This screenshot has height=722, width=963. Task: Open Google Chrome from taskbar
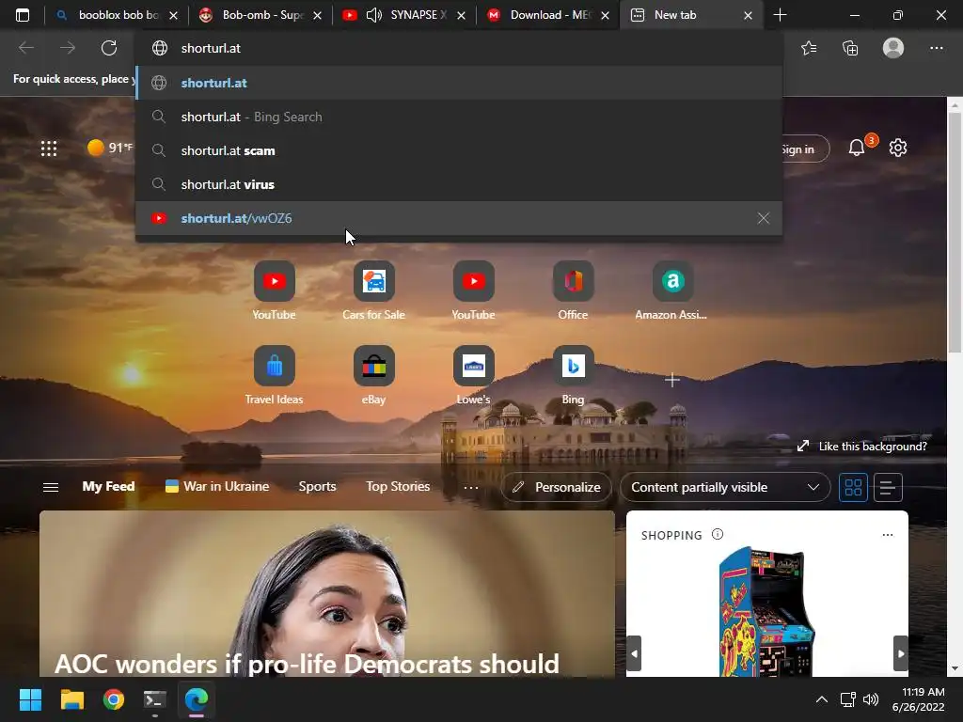pos(114,699)
